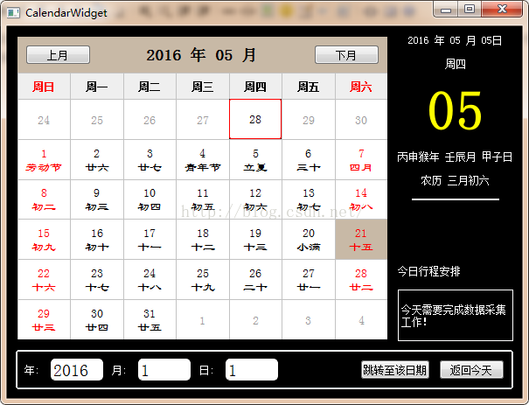Select grey date 27 in first row
Image resolution: width=529 pixels, height=405 pixels.
pyautogui.click(x=203, y=120)
